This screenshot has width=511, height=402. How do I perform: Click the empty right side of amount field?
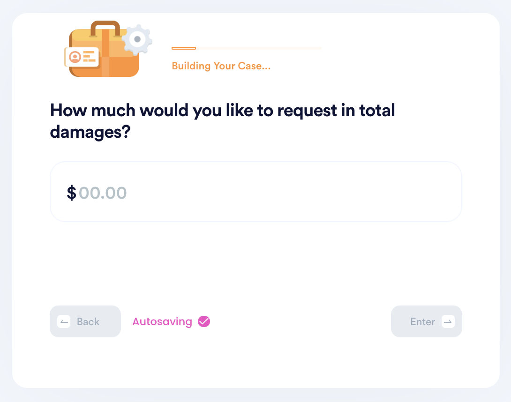(x=293, y=192)
